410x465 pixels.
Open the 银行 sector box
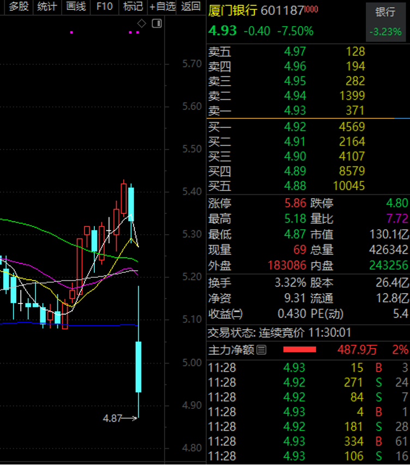pos(385,22)
